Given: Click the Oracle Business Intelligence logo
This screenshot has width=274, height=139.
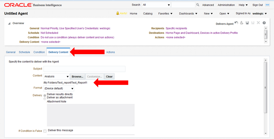Looking at the screenshot, I should [33, 5].
